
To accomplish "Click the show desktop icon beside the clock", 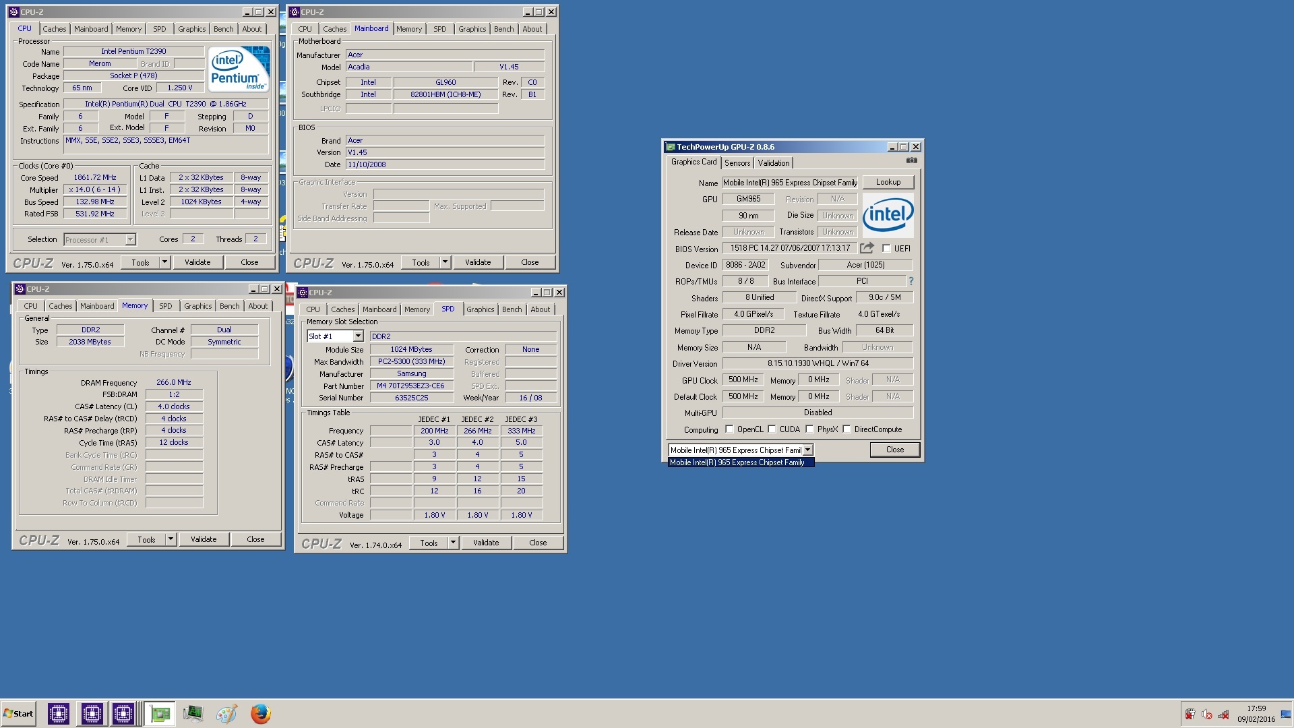I will point(1286,715).
